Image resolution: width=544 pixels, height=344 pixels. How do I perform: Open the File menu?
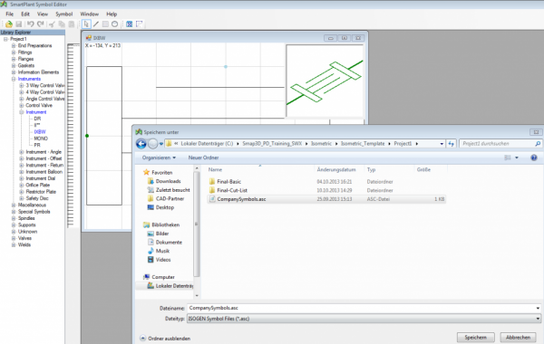pyautogui.click(x=10, y=14)
